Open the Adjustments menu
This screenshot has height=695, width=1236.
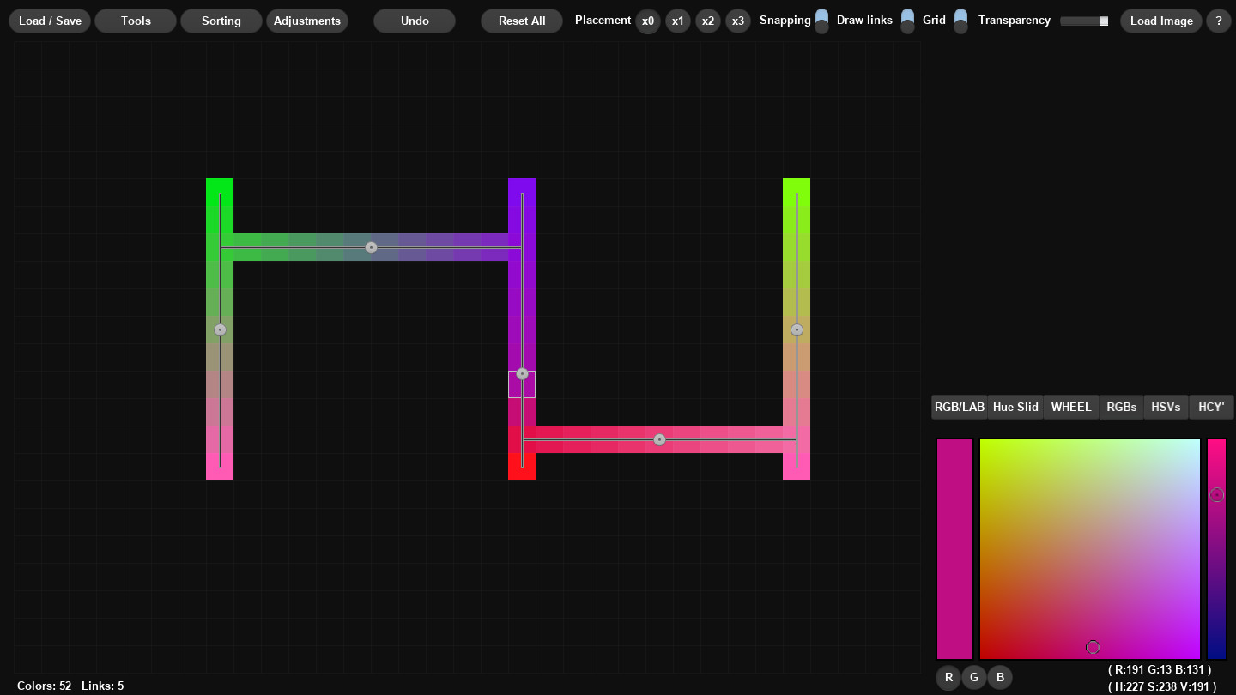[307, 21]
